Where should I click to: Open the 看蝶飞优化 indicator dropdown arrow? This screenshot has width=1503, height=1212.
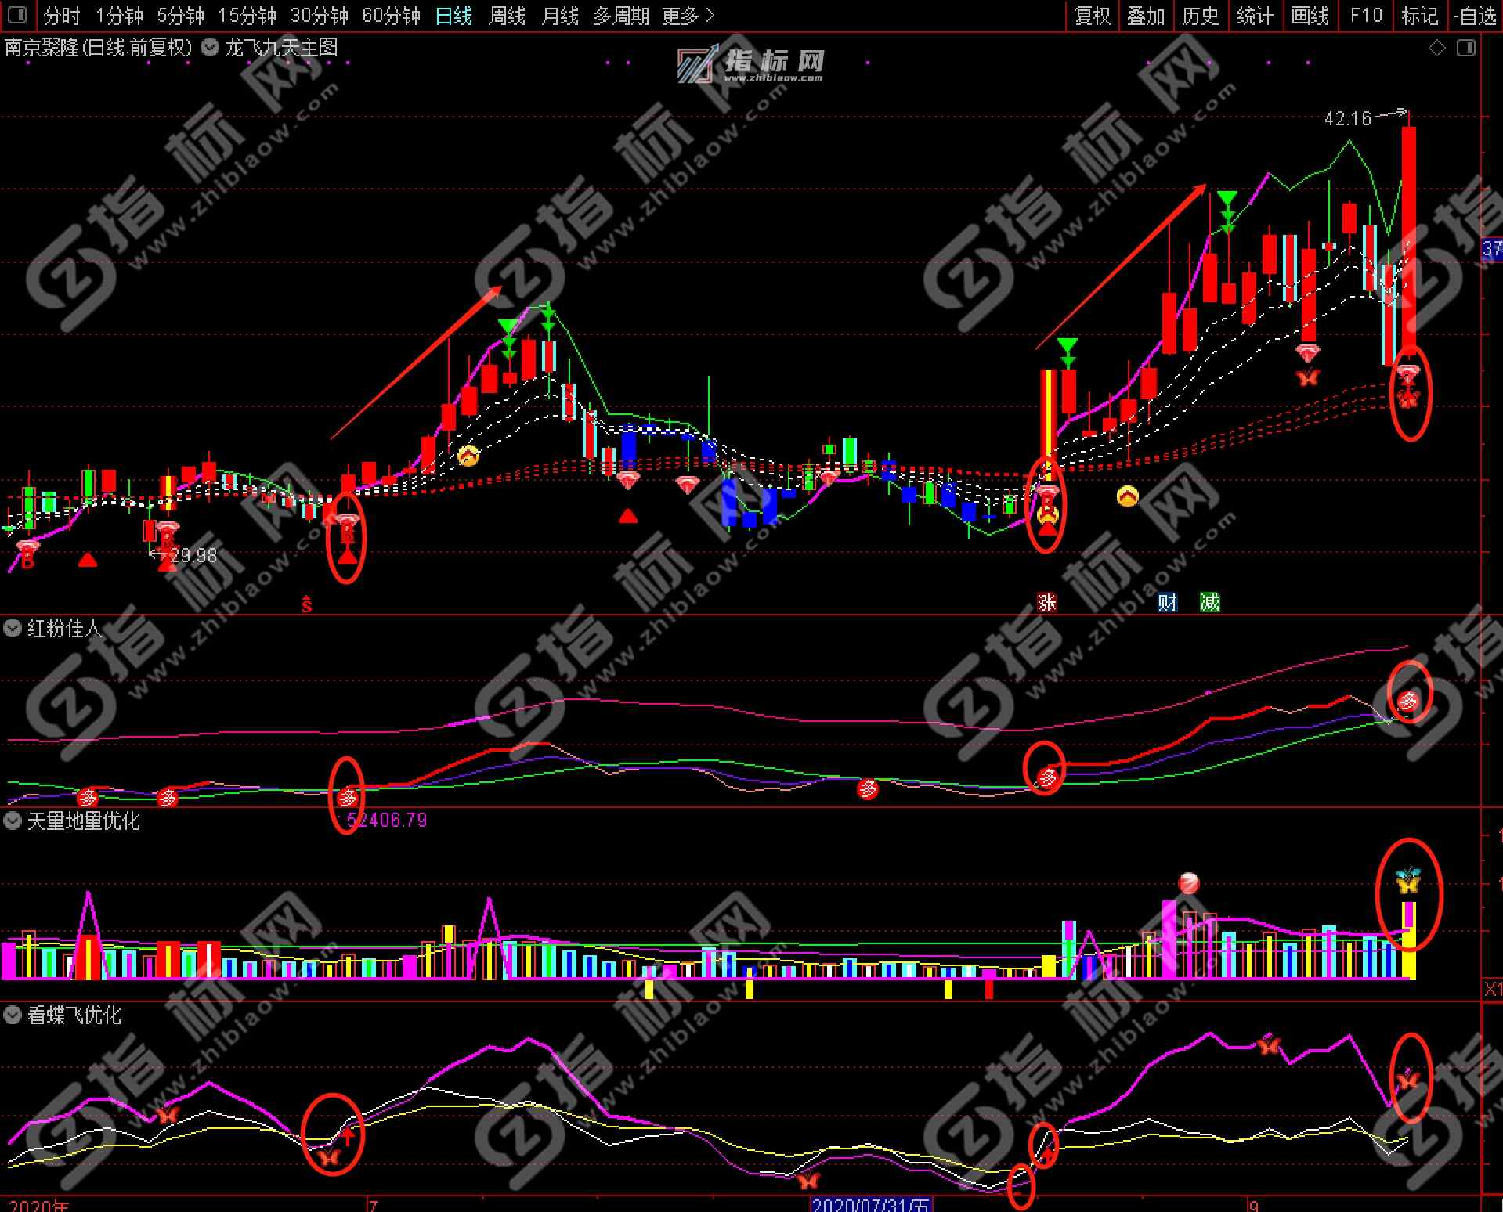click(x=13, y=1015)
